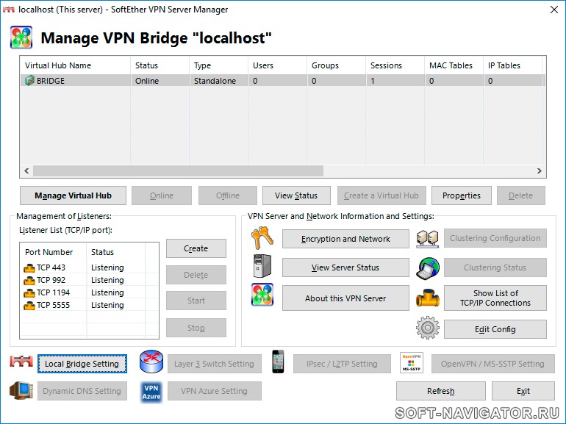
Task: Click the listener Stop button
Action: coord(196,328)
